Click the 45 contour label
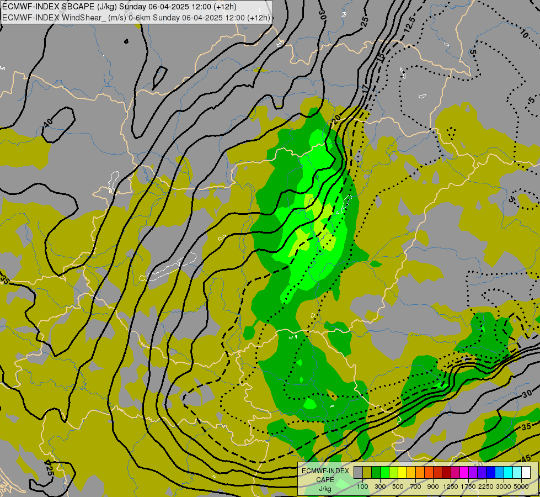540x497 pixels. (526, 458)
